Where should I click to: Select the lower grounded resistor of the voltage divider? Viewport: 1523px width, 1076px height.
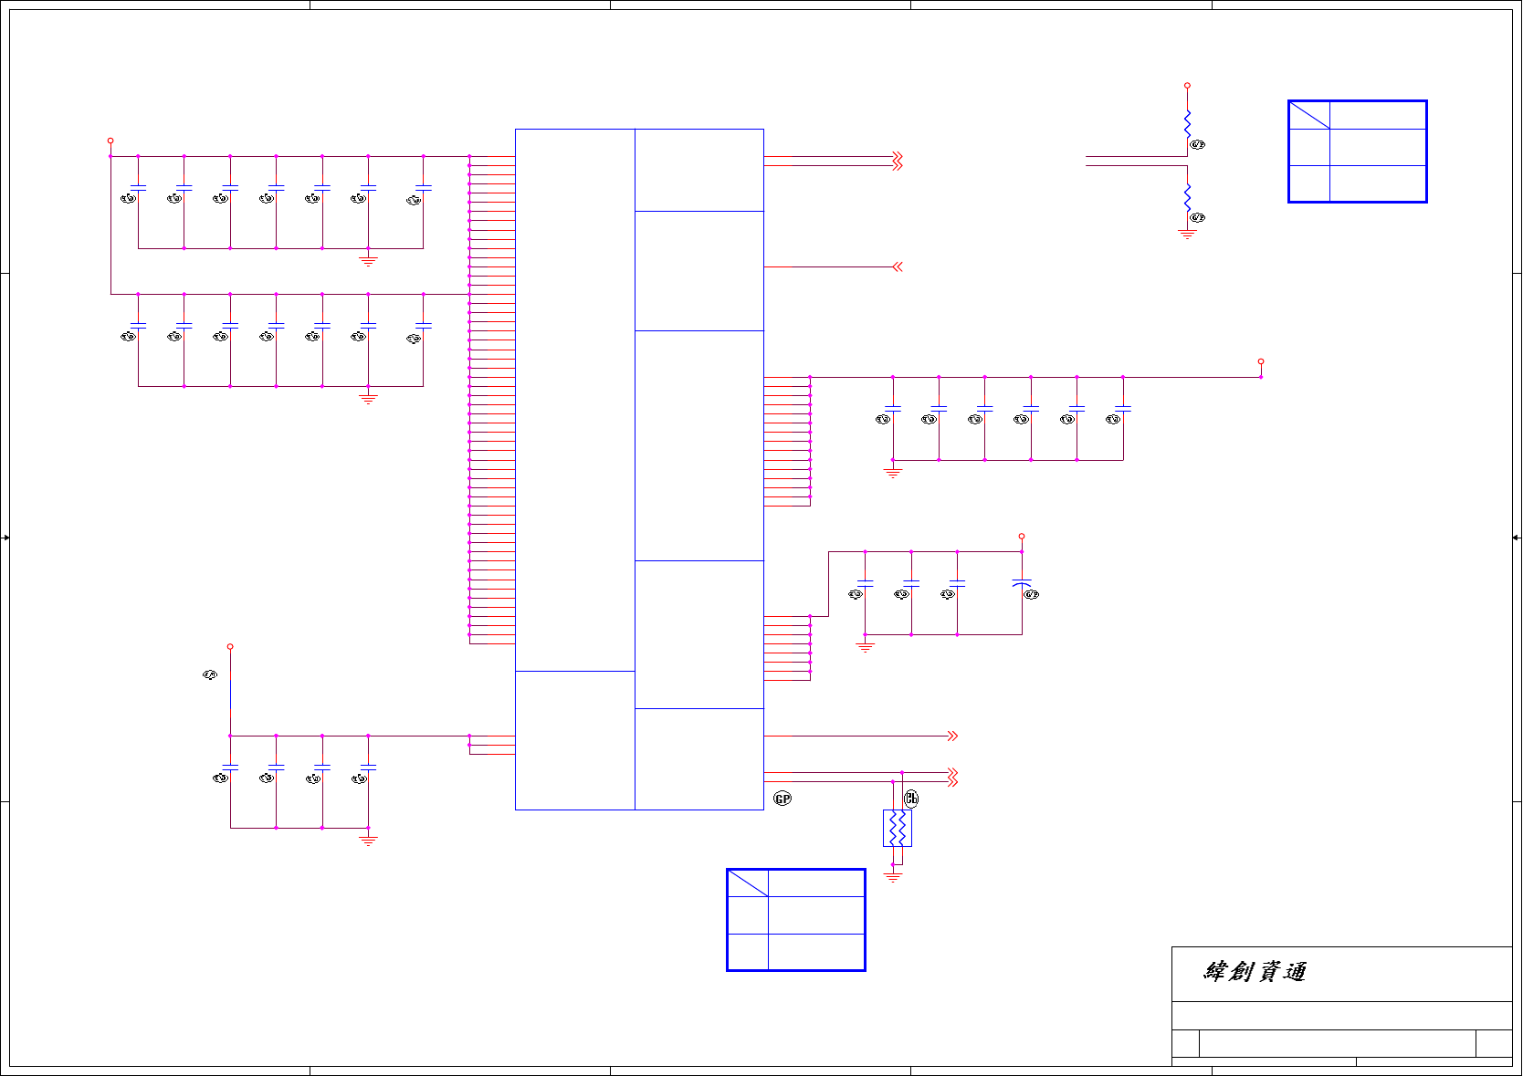(1187, 198)
